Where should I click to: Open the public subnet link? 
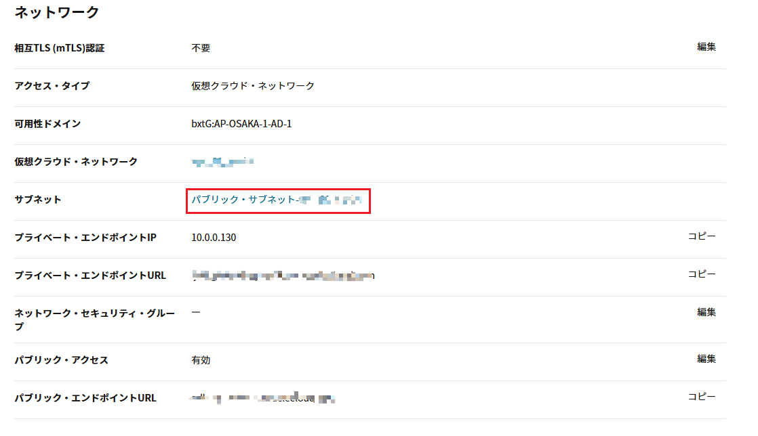(x=277, y=200)
